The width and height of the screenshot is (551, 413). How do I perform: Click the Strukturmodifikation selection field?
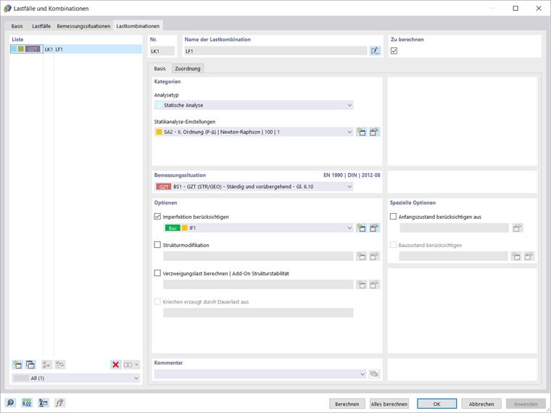[x=258, y=256]
